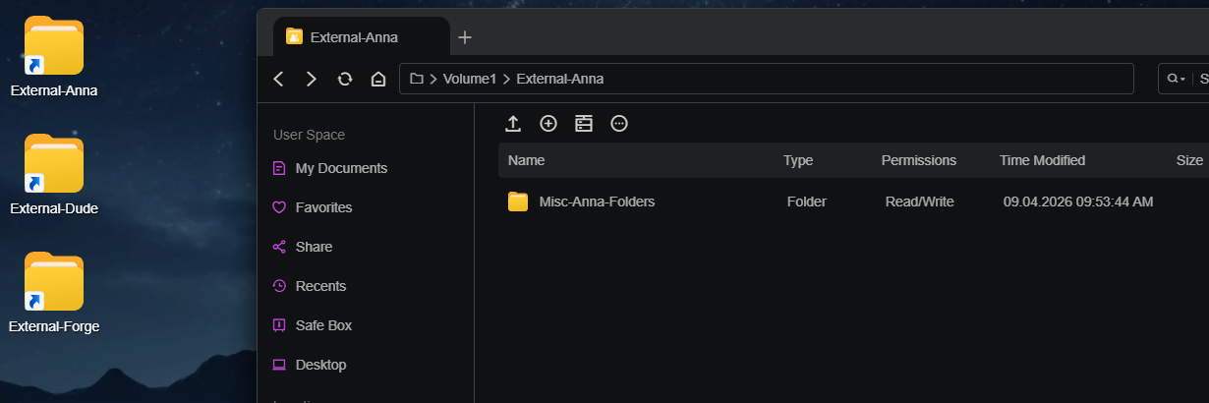Click the circled plus create icon
Image resolution: width=1209 pixels, height=403 pixels.
(548, 123)
